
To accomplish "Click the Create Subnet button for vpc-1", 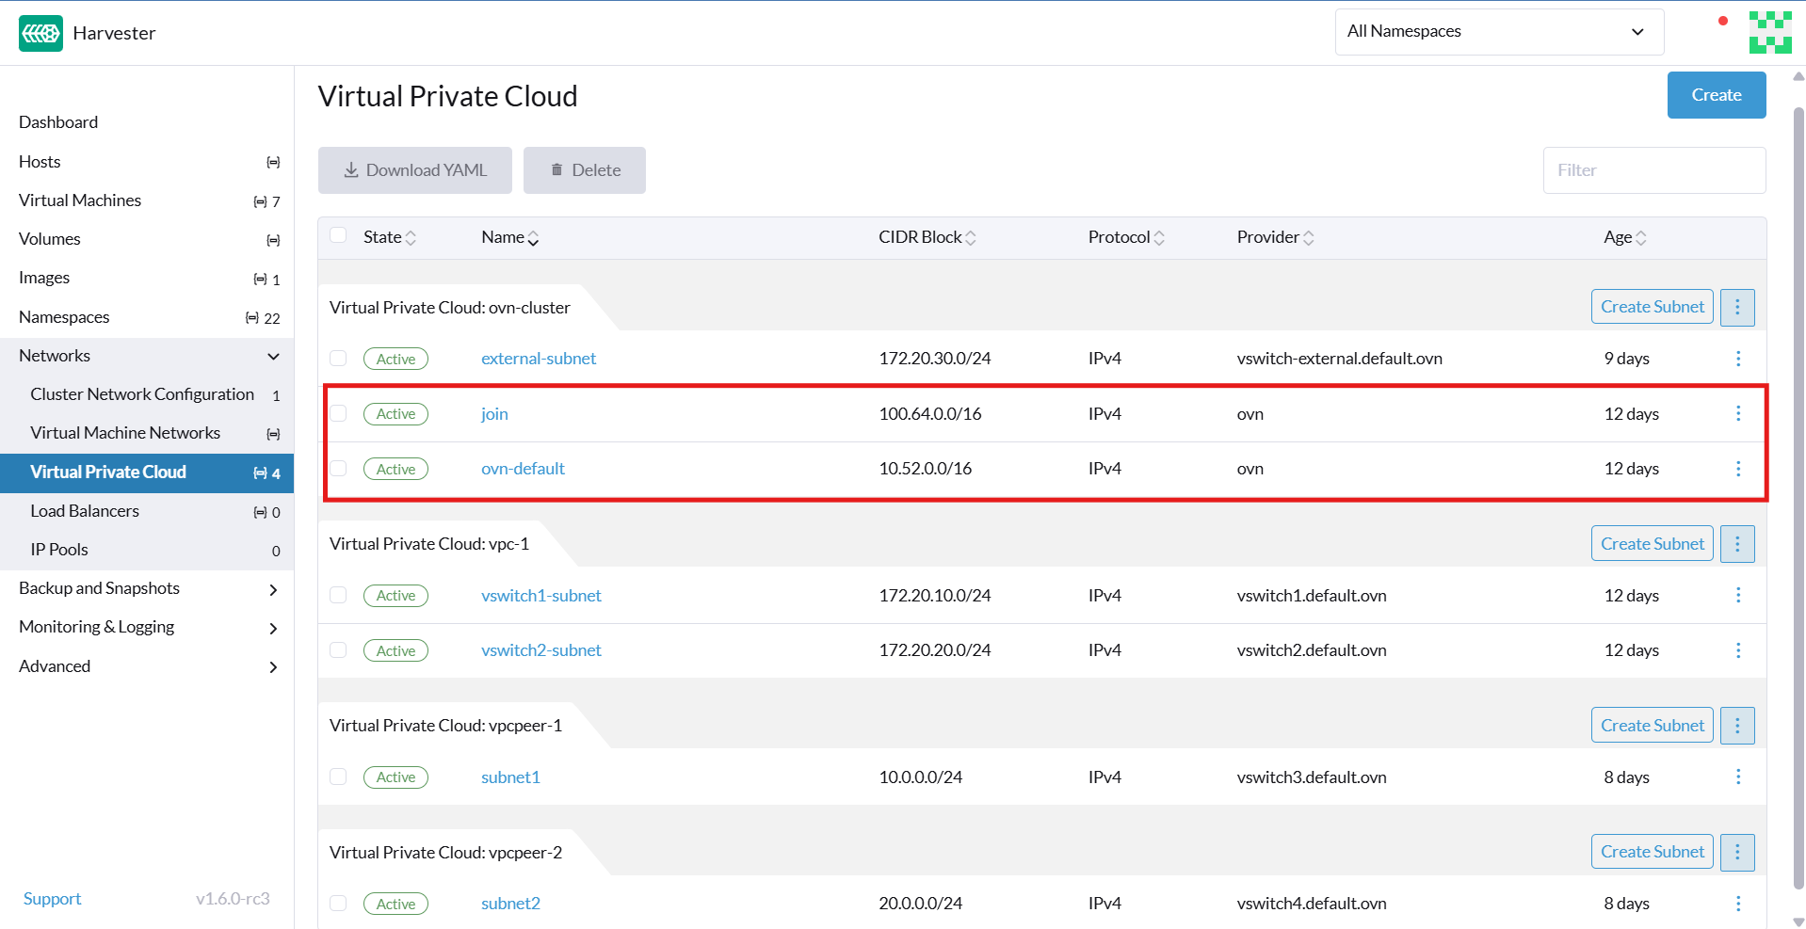I will 1651,543.
